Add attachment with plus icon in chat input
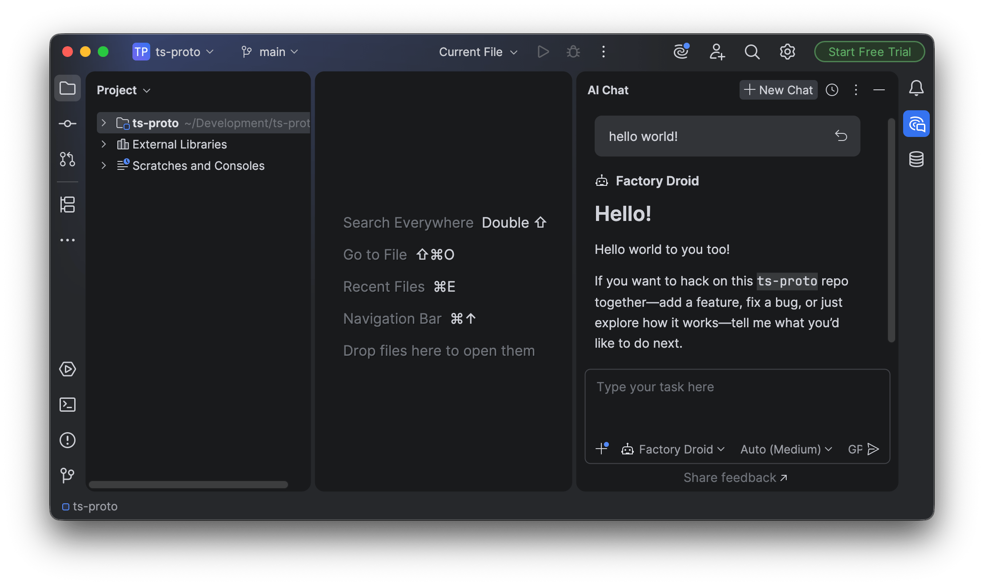This screenshot has width=984, height=586. point(602,448)
